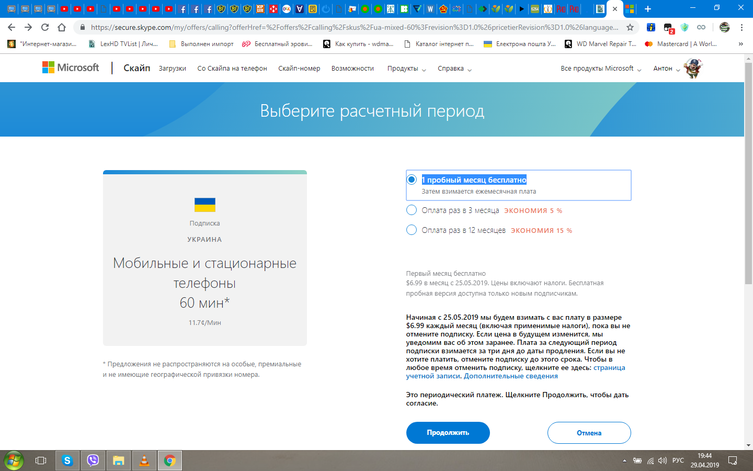Click the browser forward arrow
The width and height of the screenshot is (753, 471).
click(x=28, y=27)
